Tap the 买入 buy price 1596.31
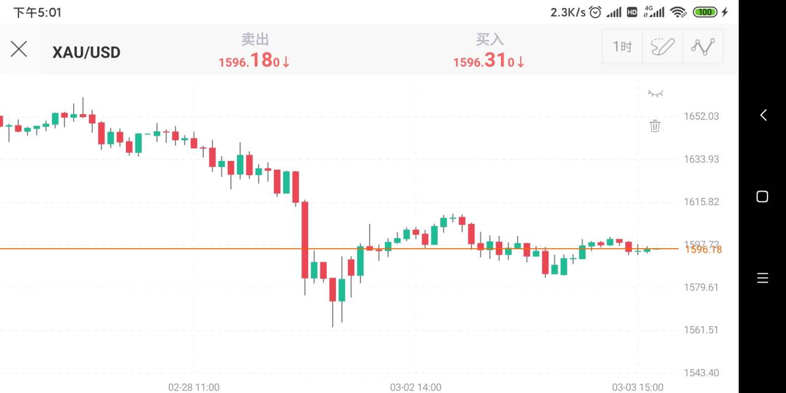 tap(489, 61)
